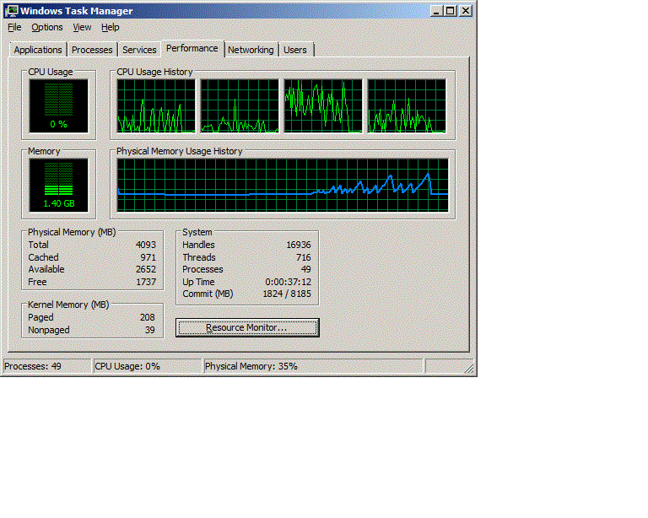Click the Free memory value 1737
Image resolution: width=648 pixels, height=518 pixels.
pos(146,282)
